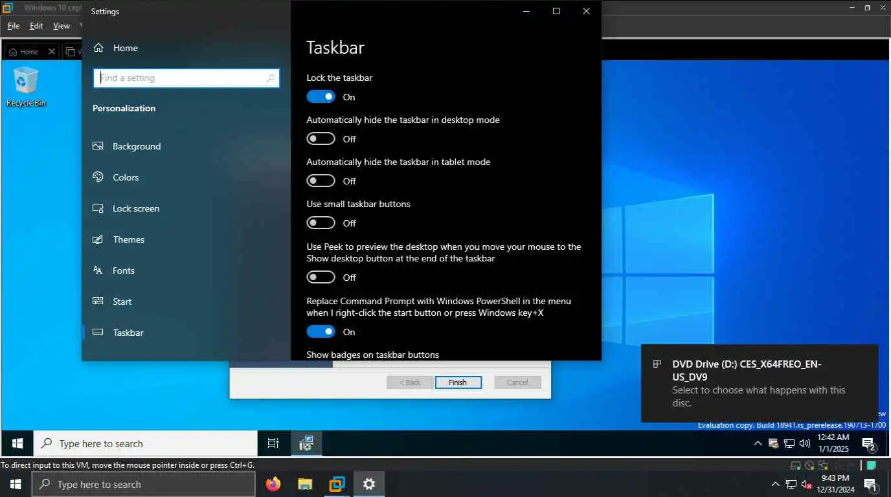This screenshot has width=891, height=497.
Task: Click Settings gear on host taskbar
Action: (x=369, y=484)
